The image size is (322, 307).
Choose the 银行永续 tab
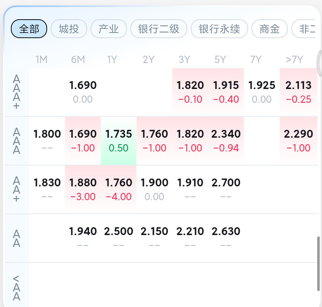tap(219, 29)
